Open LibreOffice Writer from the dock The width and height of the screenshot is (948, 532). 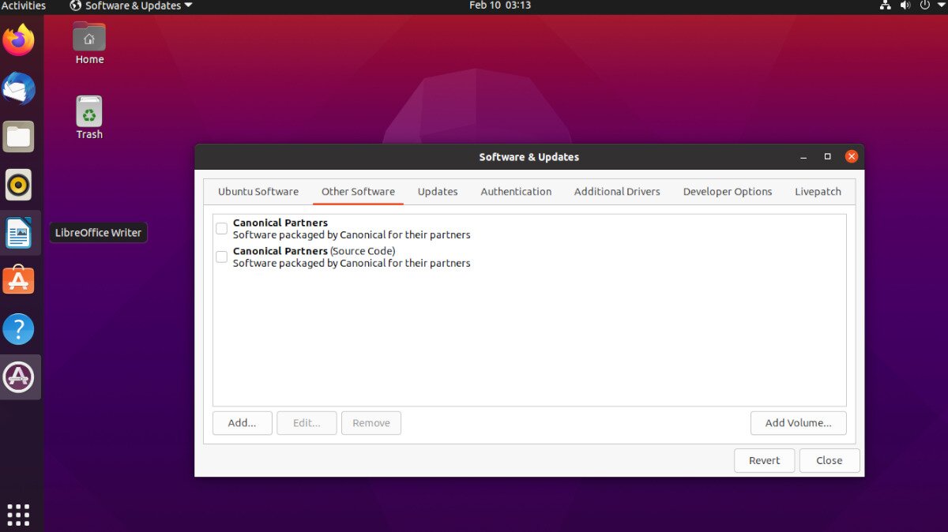click(x=19, y=232)
